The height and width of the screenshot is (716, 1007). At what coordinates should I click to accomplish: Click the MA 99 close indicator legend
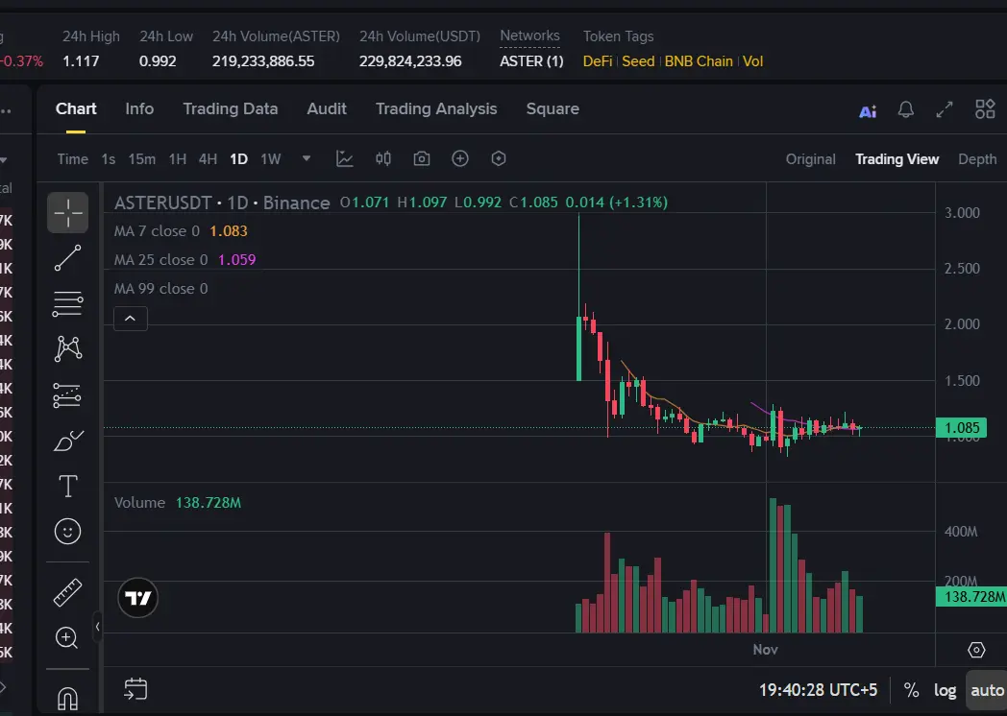pos(161,289)
